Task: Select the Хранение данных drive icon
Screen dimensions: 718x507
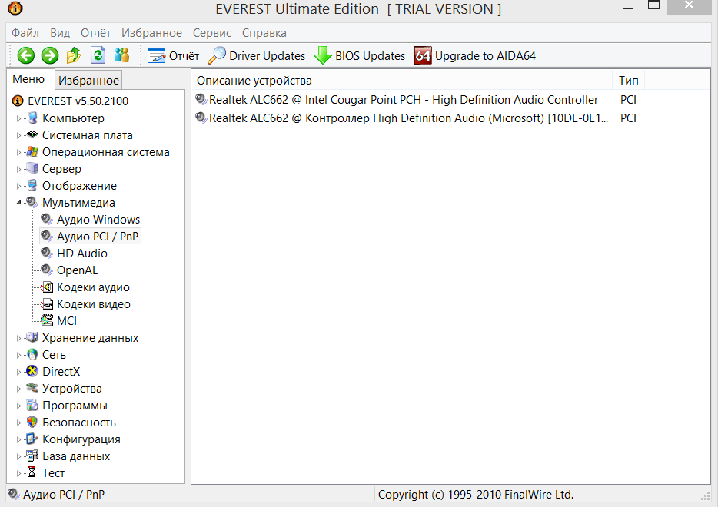Action: (32, 337)
